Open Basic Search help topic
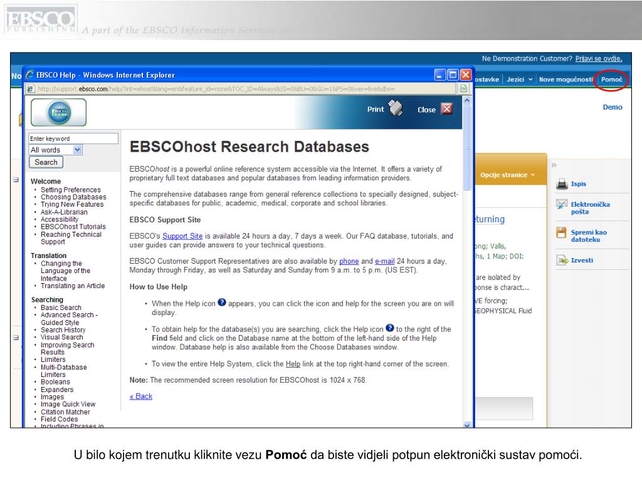 pos(61,308)
